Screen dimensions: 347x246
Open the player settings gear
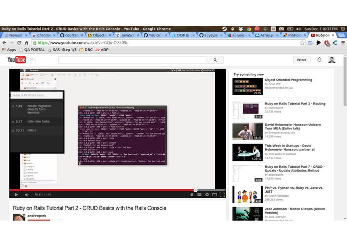click(207, 195)
